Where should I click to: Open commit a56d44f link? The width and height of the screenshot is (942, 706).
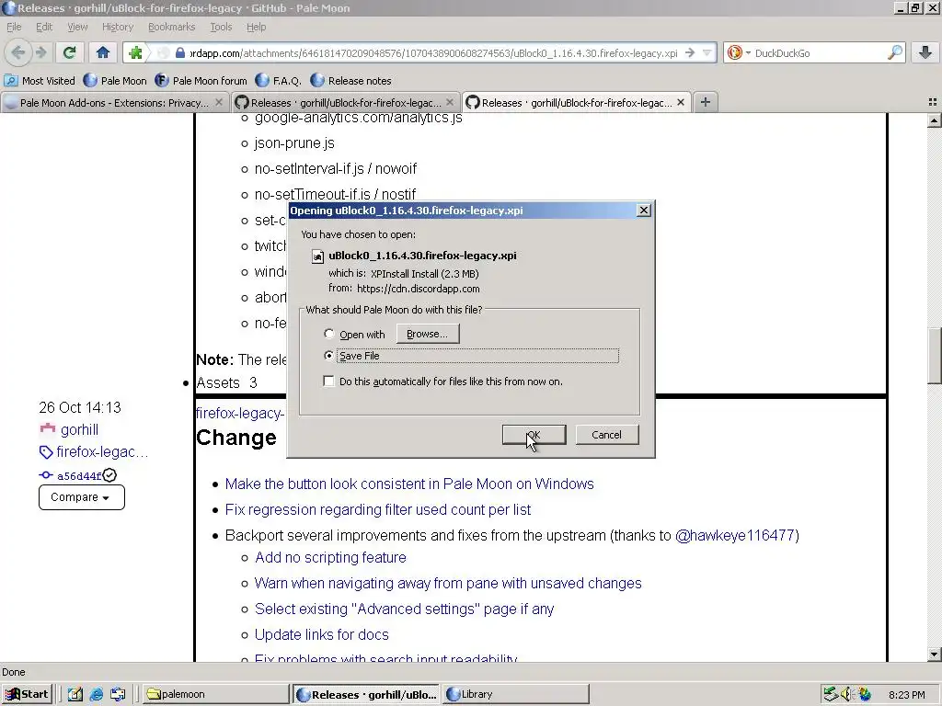79,476
